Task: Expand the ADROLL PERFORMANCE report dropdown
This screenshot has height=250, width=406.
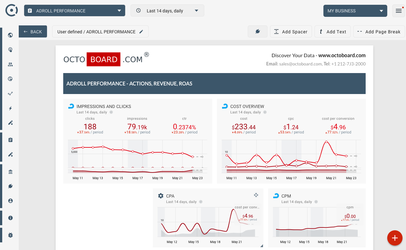Action: pyautogui.click(x=74, y=10)
